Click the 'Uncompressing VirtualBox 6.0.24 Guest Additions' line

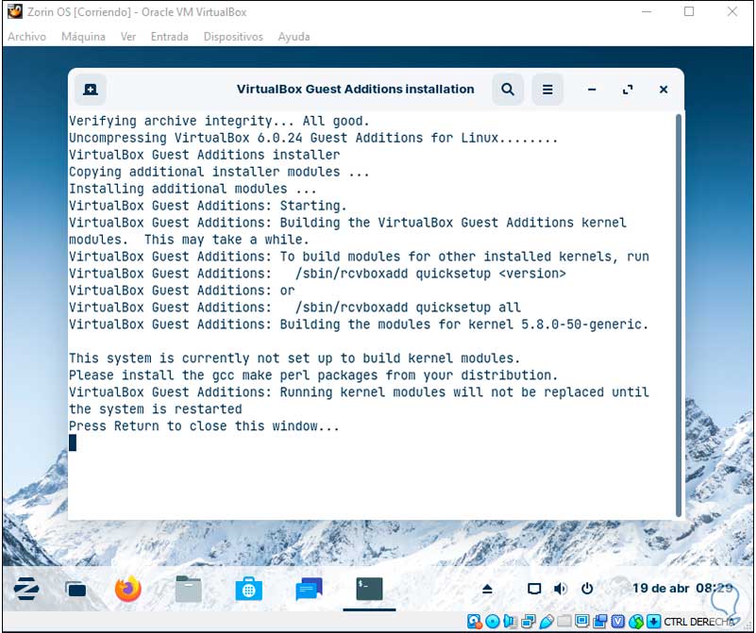[313, 138]
